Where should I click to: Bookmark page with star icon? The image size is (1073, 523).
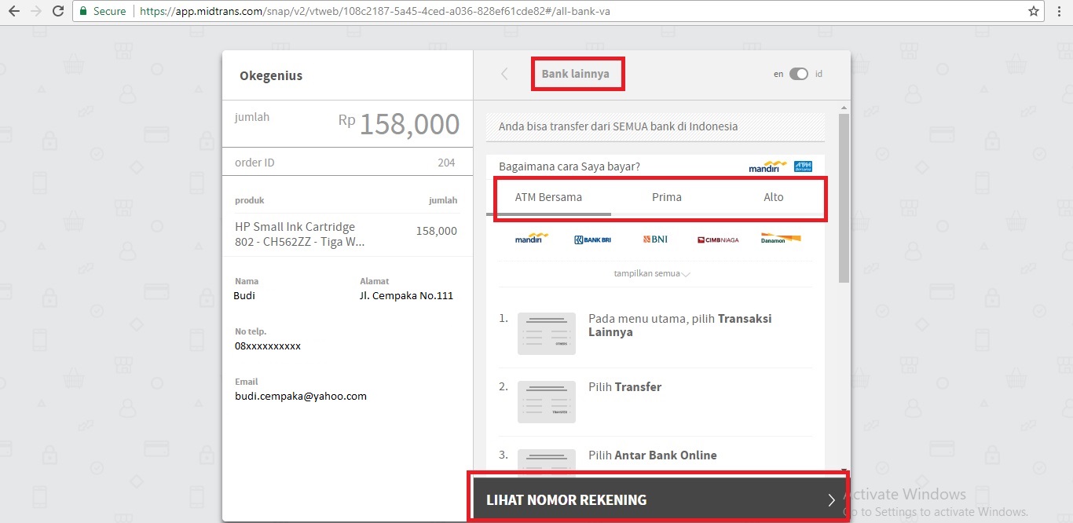coord(1034,12)
